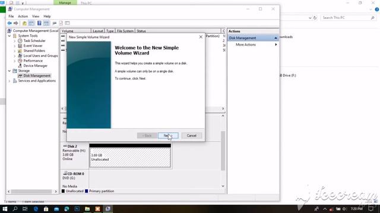Open Microsoft Store taskbar icon

pos(46,209)
